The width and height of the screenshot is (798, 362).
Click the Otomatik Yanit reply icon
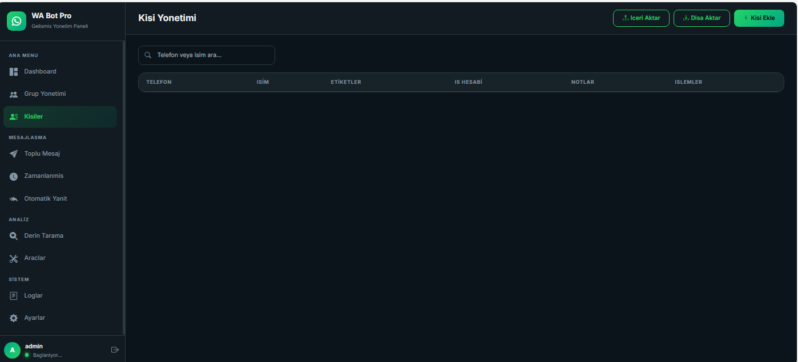[14, 199]
